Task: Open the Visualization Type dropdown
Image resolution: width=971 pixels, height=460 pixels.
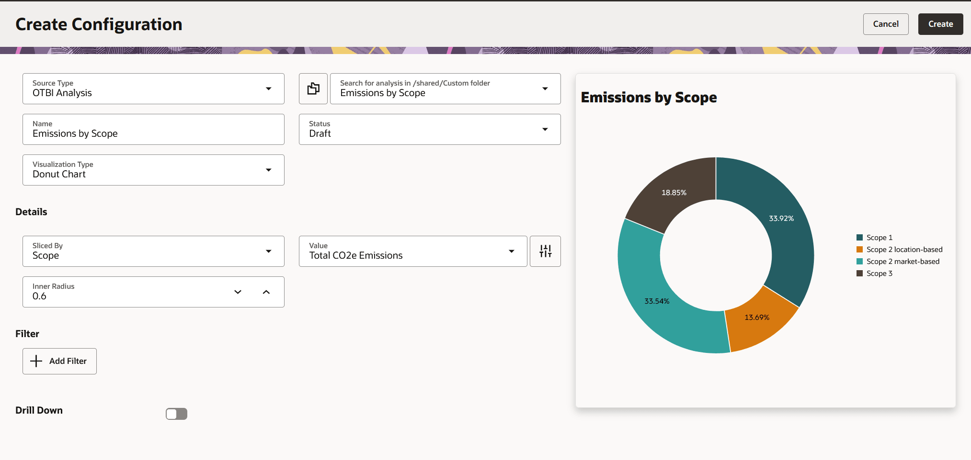Action: click(x=269, y=170)
